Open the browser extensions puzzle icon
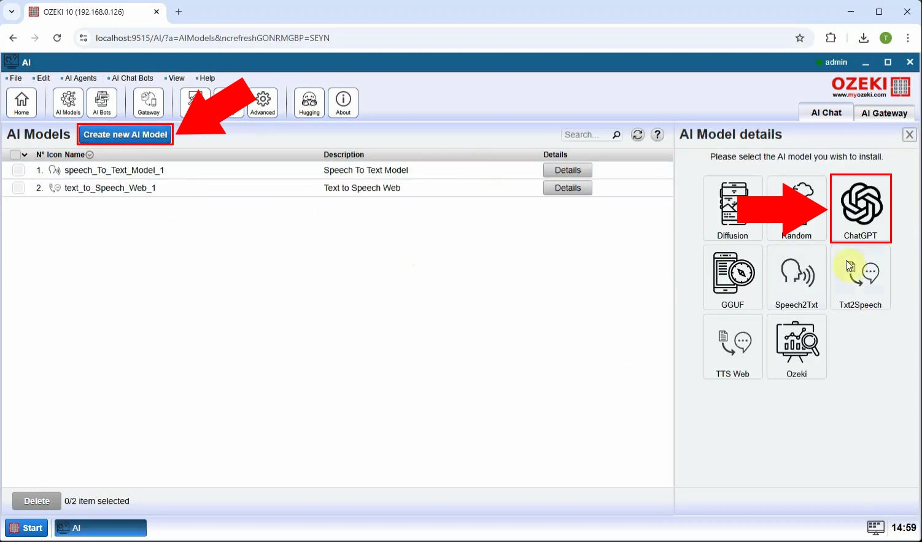This screenshot has width=922, height=542. pos(831,38)
